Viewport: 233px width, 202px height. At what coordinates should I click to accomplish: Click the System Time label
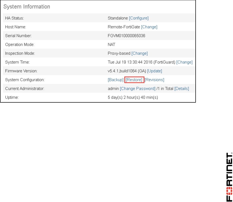point(17,62)
